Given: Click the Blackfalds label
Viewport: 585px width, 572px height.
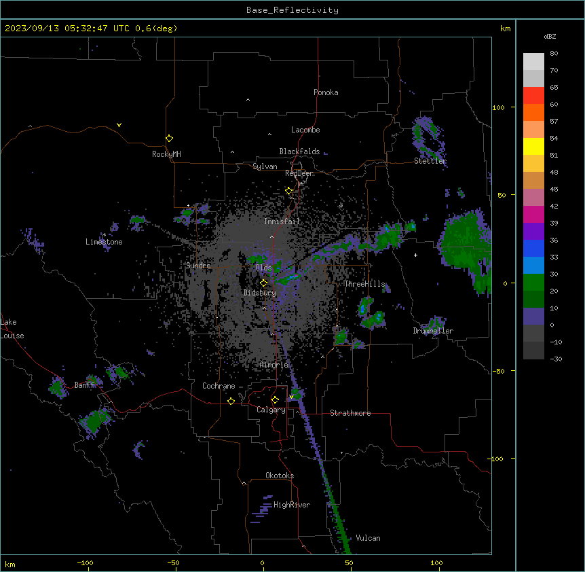Looking at the screenshot, I should point(299,151).
